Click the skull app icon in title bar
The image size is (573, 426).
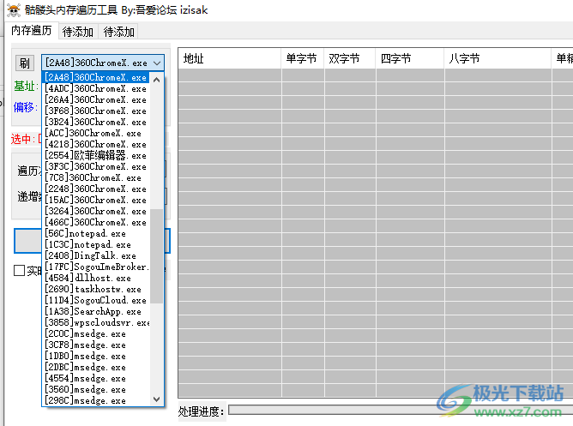pos(13,10)
